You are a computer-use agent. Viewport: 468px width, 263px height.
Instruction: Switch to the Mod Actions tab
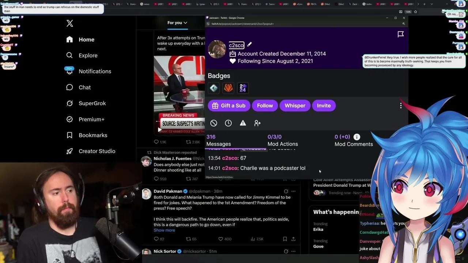283,140
